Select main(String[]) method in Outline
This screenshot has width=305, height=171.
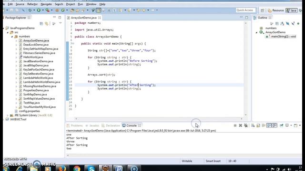284,37
